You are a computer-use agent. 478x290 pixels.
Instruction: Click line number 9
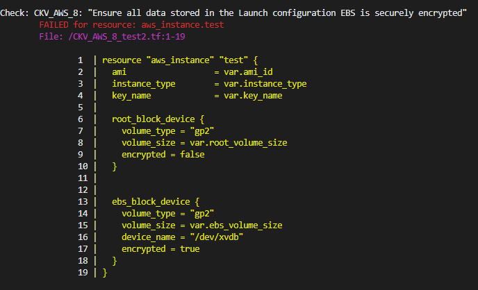click(x=80, y=155)
